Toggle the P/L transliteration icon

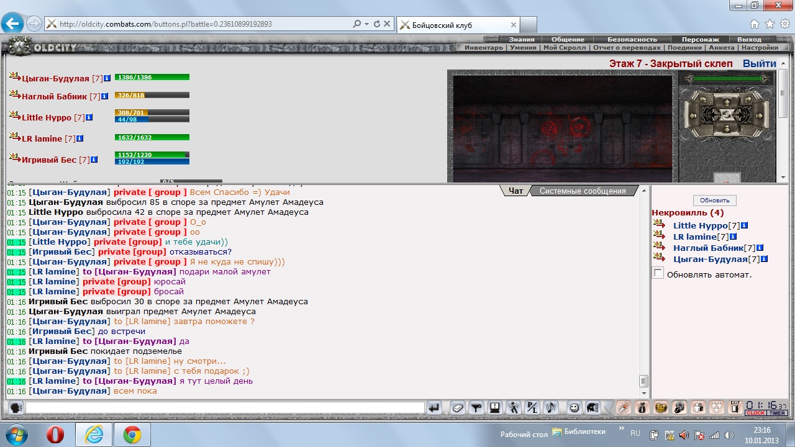(x=532, y=408)
